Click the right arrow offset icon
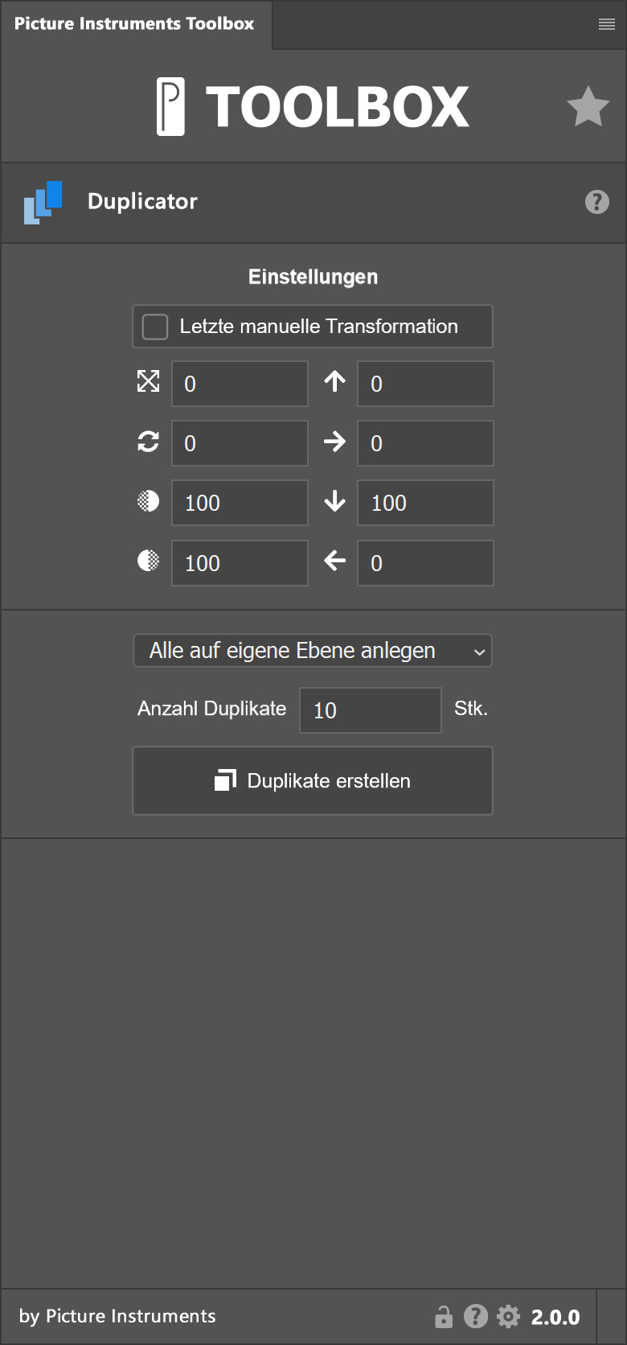Screen dimensions: 627x1345 (x=335, y=442)
